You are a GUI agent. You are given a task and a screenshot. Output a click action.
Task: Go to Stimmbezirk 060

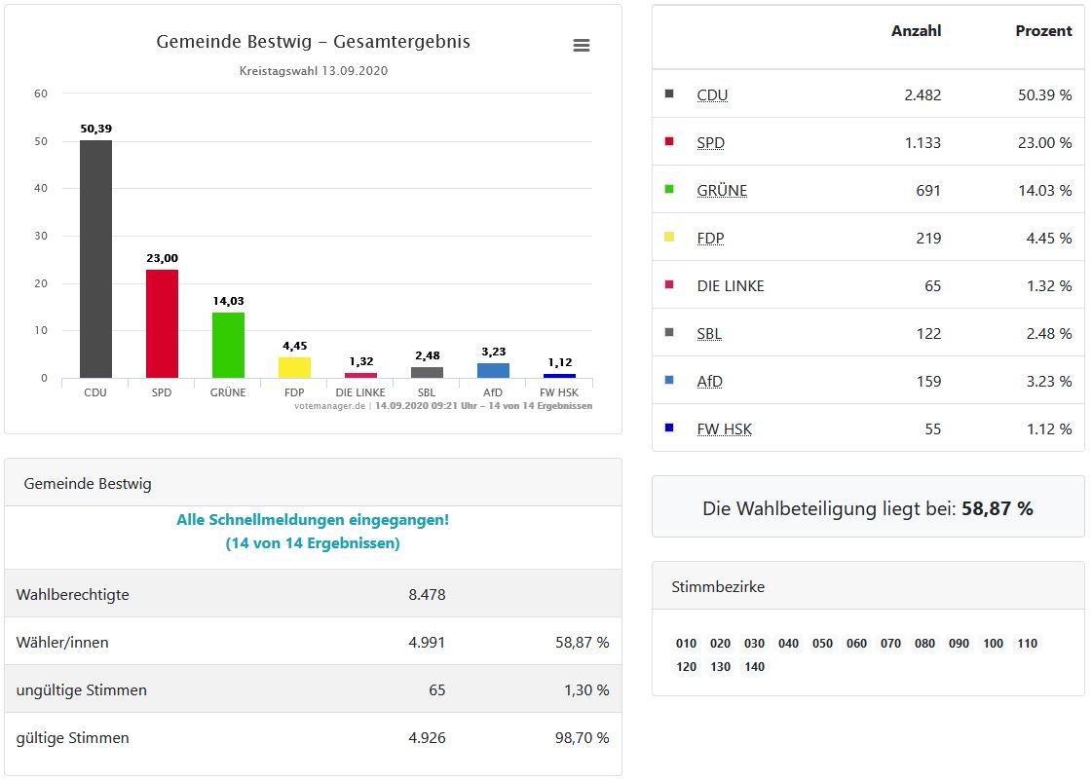tap(856, 644)
